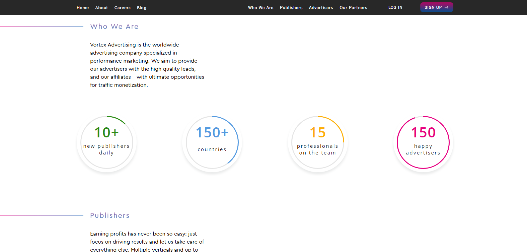Click the Vortex Advertising description paragraph
This screenshot has width=527, height=252.
tap(147, 65)
